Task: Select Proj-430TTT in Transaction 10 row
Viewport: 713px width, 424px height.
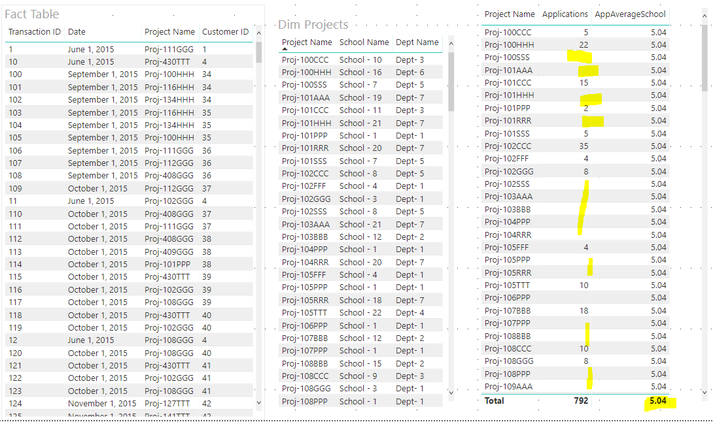Action: (167, 62)
